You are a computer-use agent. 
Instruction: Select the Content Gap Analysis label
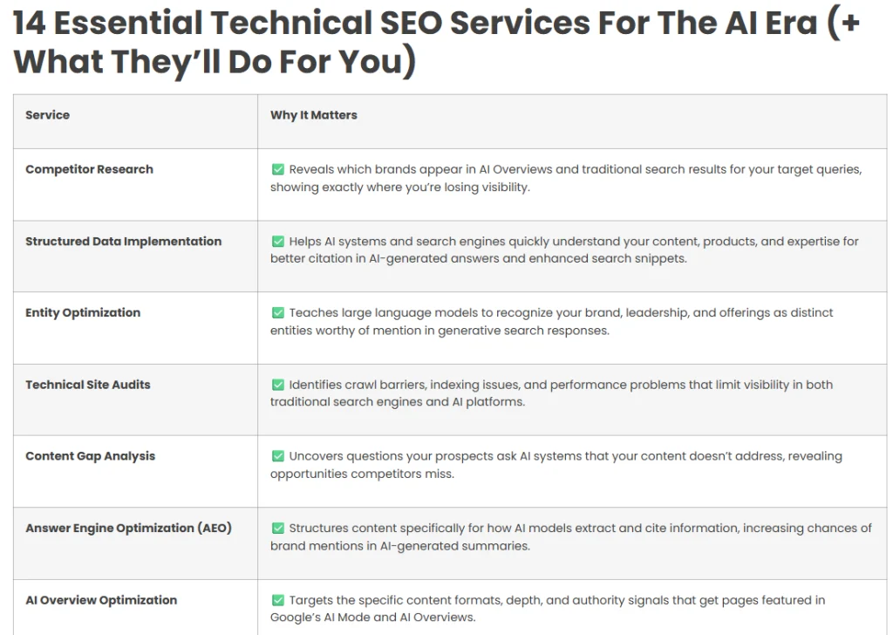pos(90,456)
